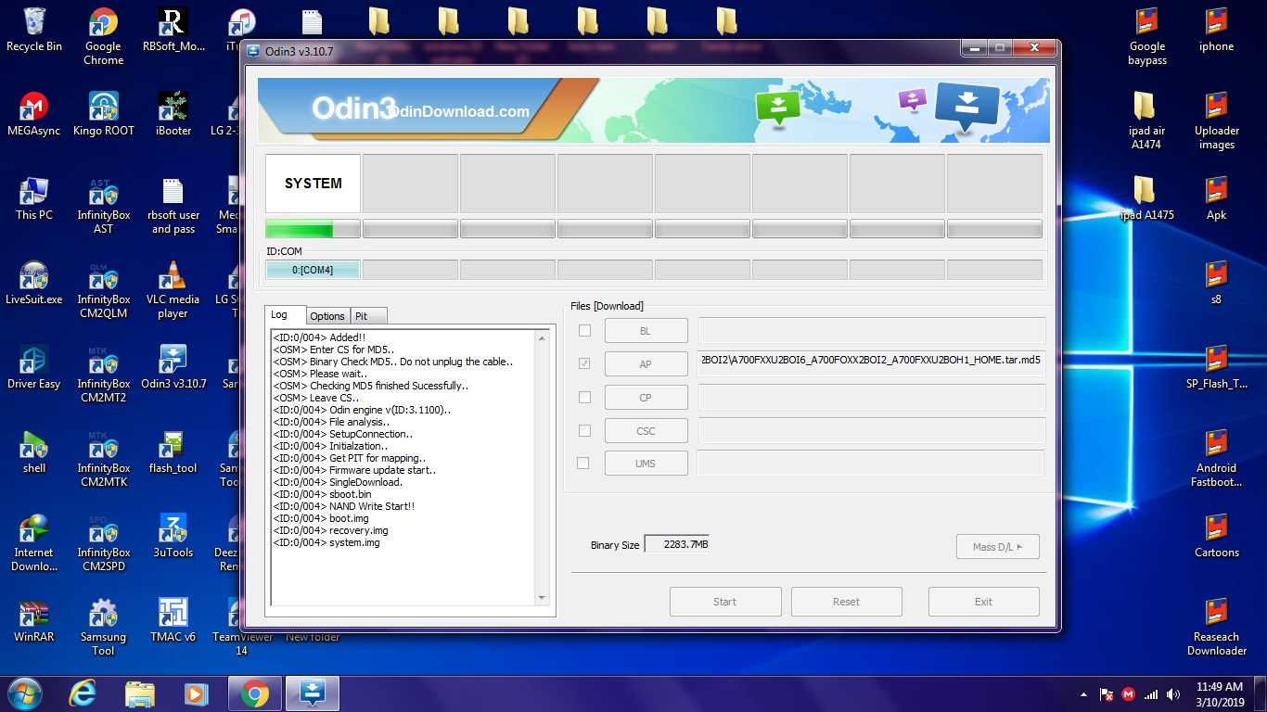The width and height of the screenshot is (1267, 712).
Task: Enable the CSC file checkbox
Action: click(584, 431)
